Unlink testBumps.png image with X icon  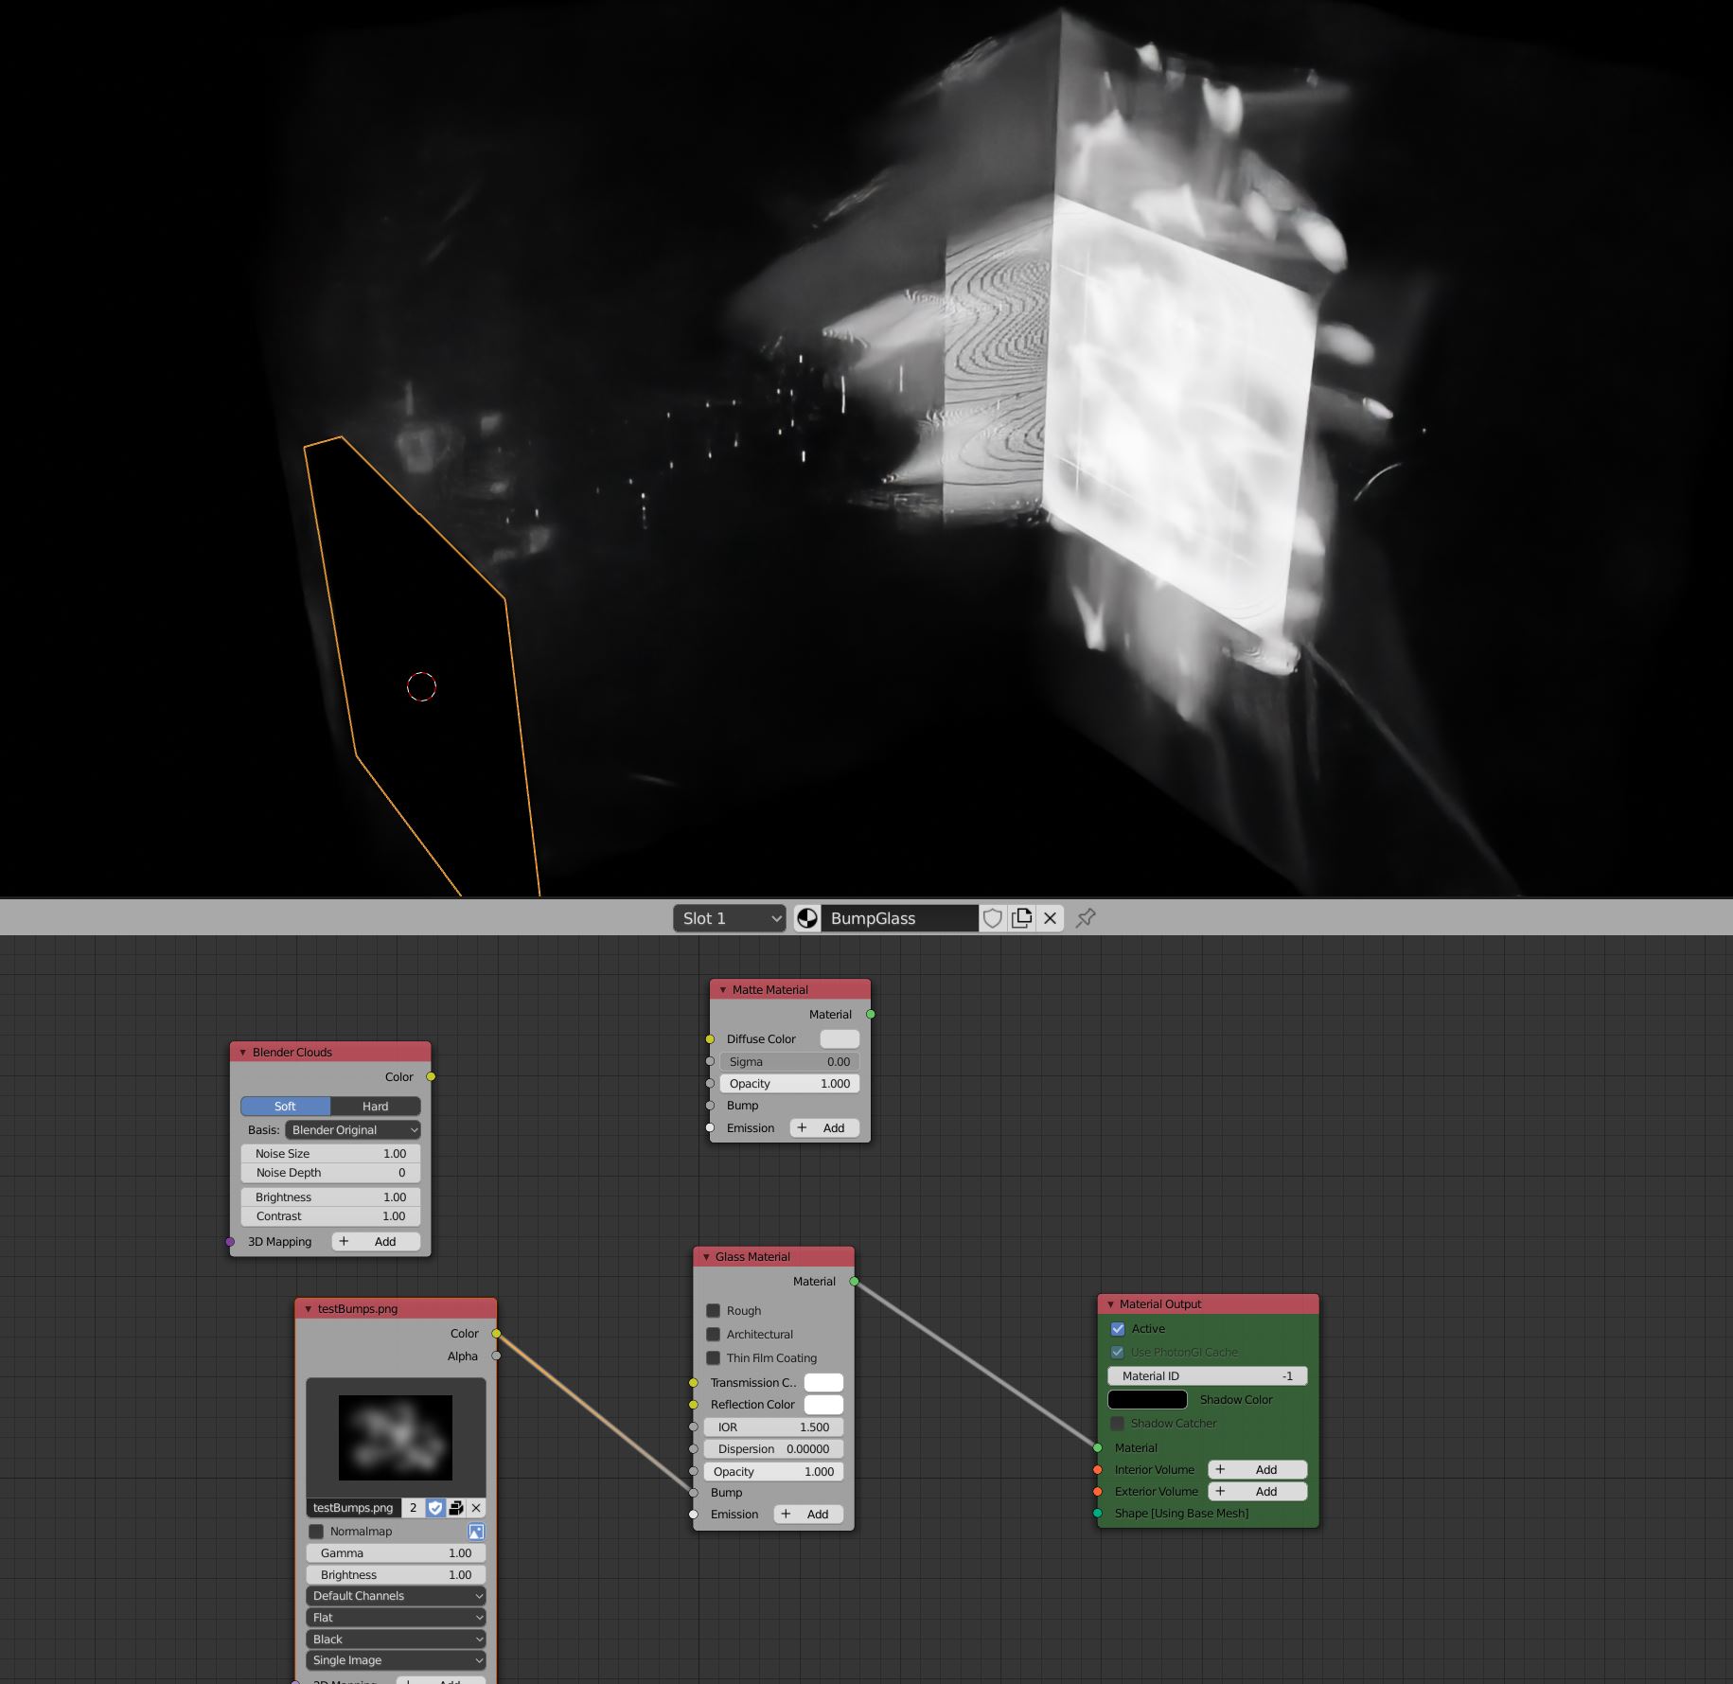point(476,1508)
